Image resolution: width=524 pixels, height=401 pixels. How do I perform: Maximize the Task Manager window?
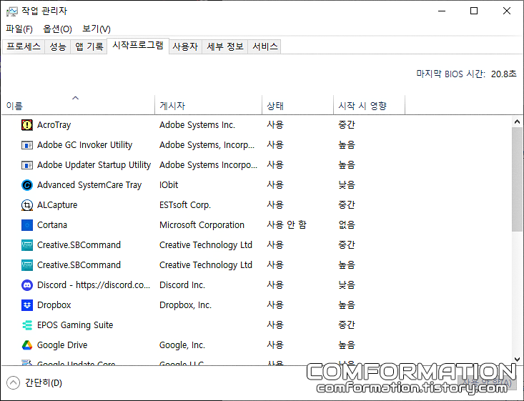pyautogui.click(x=474, y=11)
